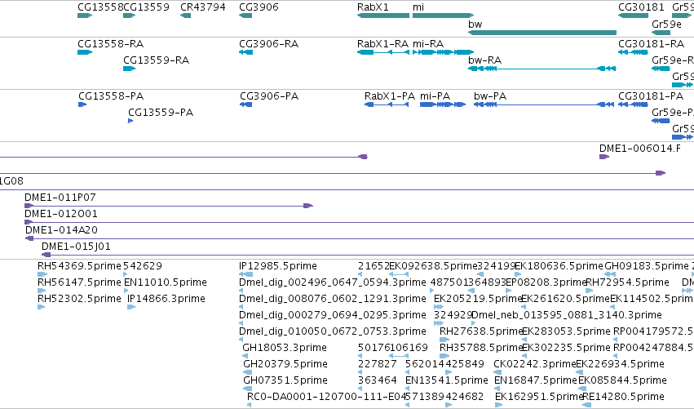Select the mi-RA transcript label
Screen dimensions: 694x409
428,44
